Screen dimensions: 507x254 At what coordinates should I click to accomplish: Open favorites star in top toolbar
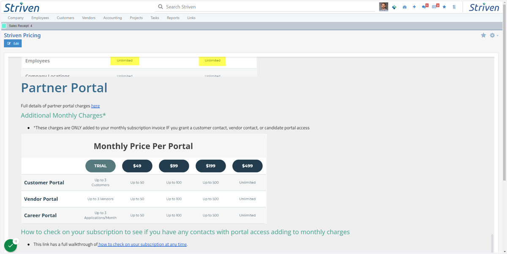[x=444, y=7]
